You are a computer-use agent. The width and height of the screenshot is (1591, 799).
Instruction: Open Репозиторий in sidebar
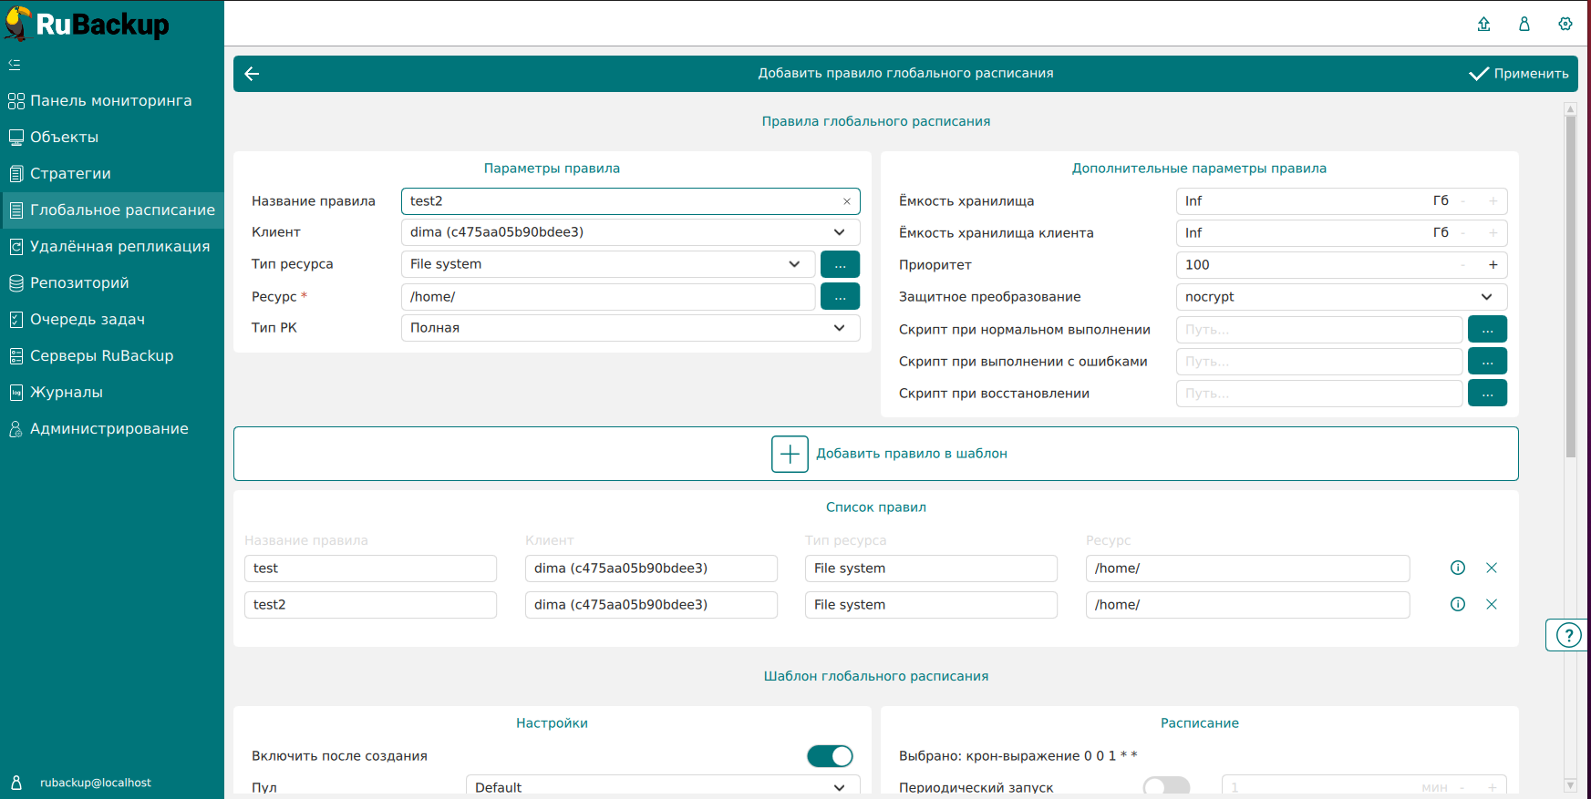(112, 283)
